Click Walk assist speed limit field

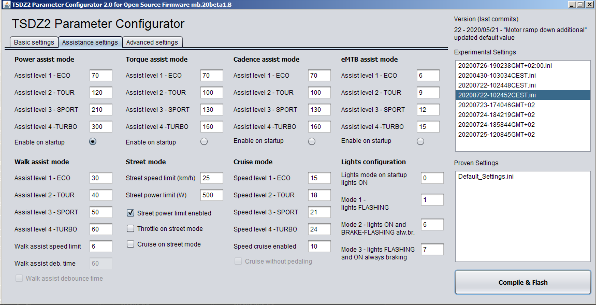[101, 246]
